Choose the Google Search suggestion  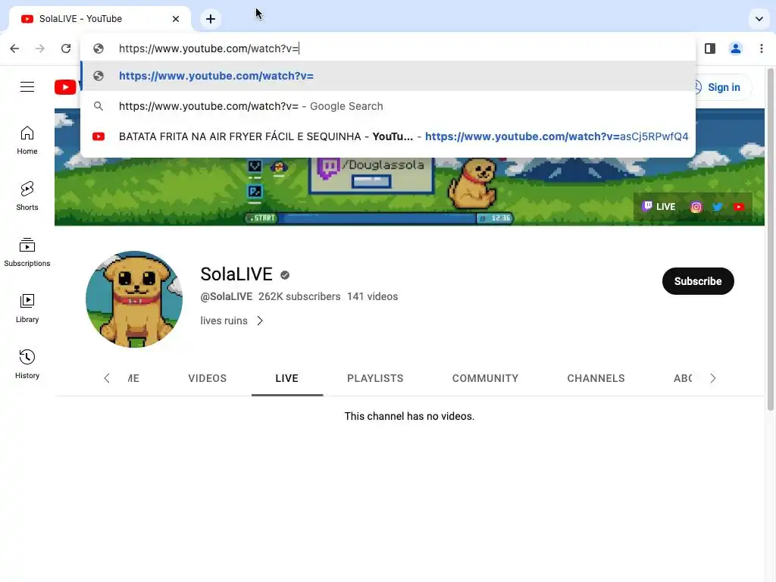coord(388,106)
